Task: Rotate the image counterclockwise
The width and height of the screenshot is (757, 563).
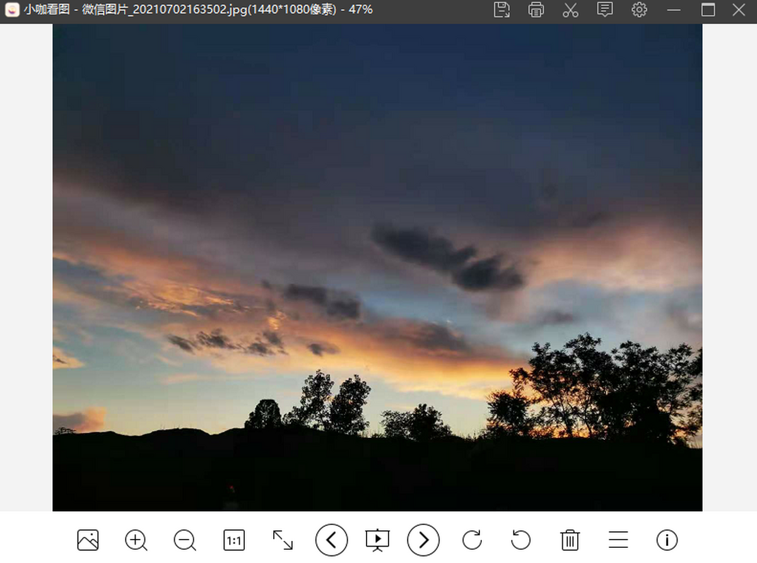Action: tap(520, 540)
